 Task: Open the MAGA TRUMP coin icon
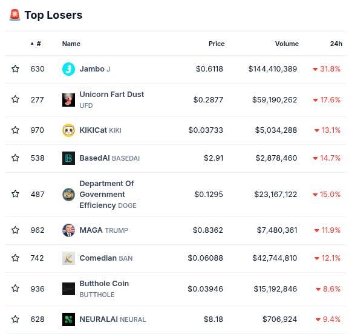(68, 230)
